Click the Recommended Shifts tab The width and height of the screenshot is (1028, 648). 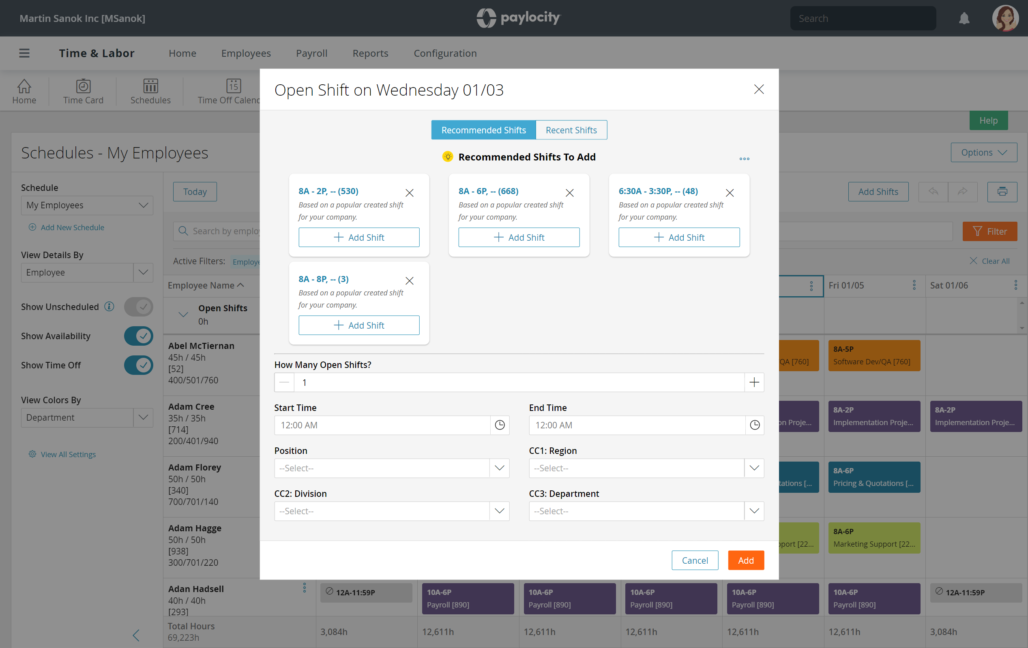click(483, 130)
